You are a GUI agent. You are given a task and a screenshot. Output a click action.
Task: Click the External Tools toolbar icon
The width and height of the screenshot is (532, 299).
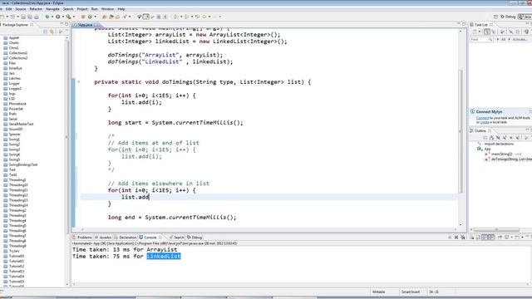coord(68,17)
